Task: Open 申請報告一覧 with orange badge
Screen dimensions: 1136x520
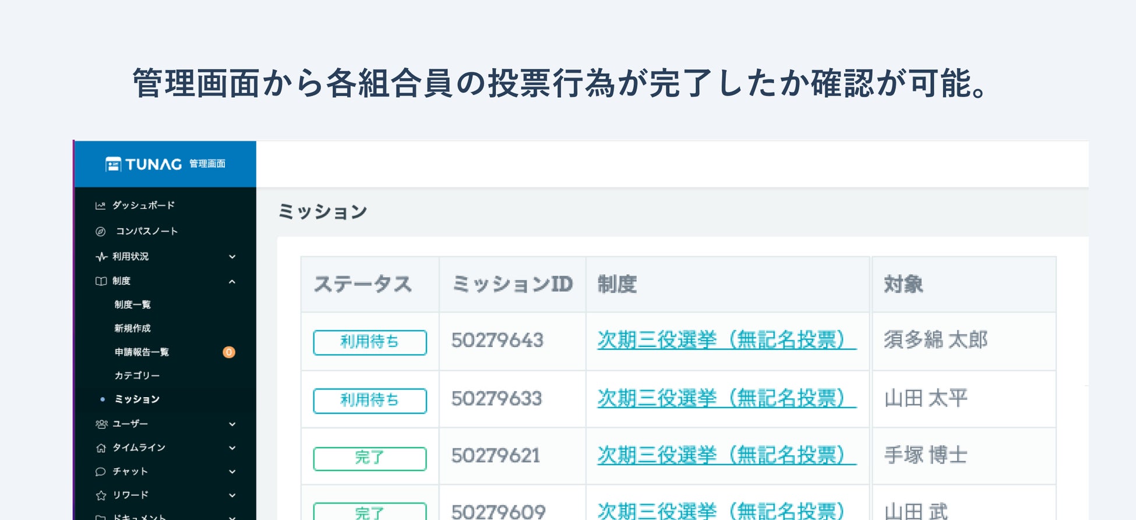Action: pyautogui.click(x=142, y=352)
